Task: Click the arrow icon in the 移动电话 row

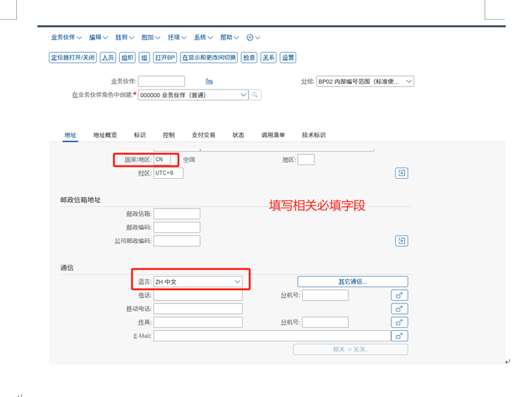Action: pyautogui.click(x=399, y=309)
